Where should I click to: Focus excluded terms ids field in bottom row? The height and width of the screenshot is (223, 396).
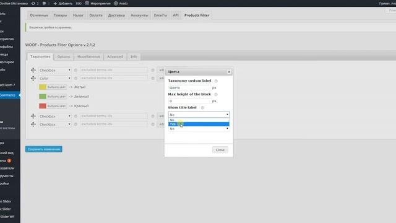(114, 124)
